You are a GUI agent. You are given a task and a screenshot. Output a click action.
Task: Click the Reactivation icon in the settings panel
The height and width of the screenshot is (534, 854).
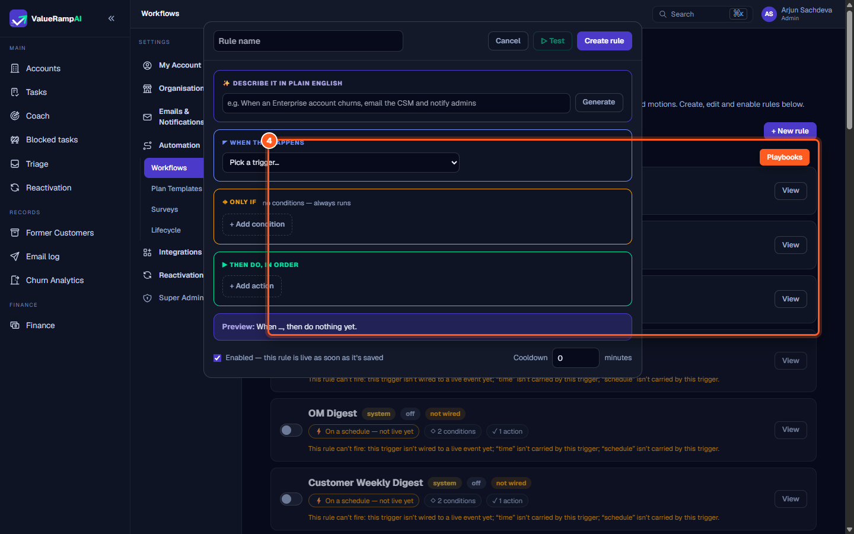tap(147, 275)
